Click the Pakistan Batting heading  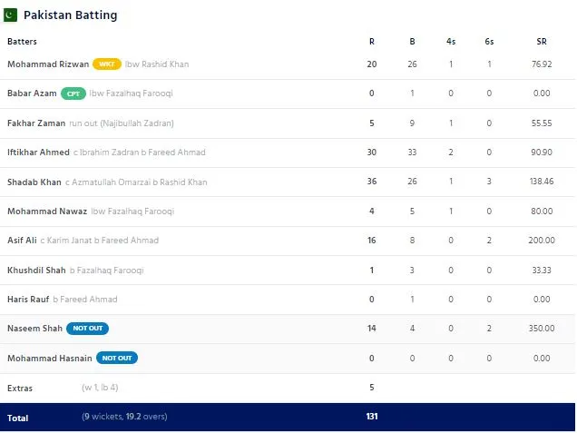click(70, 15)
